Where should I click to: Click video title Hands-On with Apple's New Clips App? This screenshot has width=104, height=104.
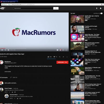point(12,54)
